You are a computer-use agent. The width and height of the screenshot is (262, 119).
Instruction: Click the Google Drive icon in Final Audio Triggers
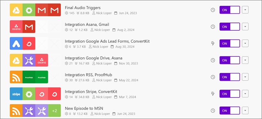click(x=16, y=10)
